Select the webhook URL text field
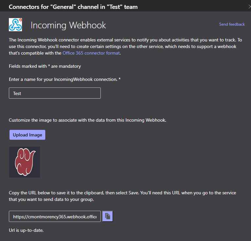This screenshot has width=251, height=241. coord(55,216)
